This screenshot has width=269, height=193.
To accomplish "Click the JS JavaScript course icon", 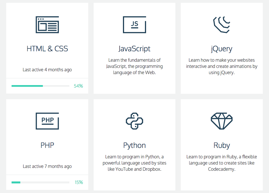I will point(134,25).
